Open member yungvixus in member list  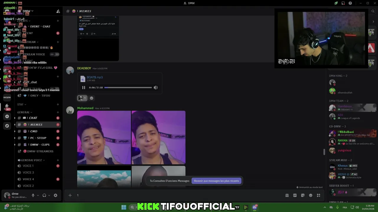353,150
